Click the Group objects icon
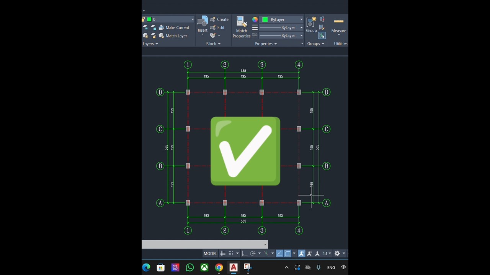 (311, 21)
